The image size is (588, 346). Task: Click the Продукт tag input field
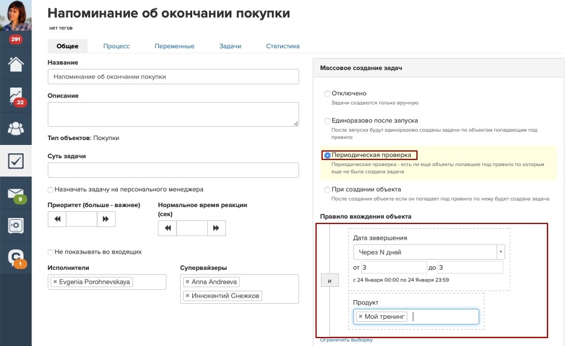click(x=416, y=317)
